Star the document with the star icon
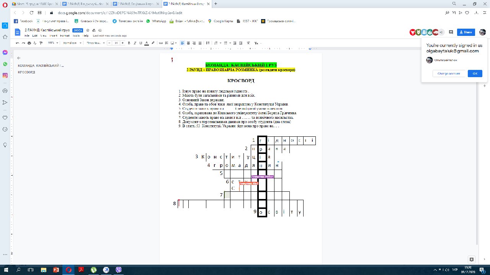490x275 pixels. (x=88, y=30)
